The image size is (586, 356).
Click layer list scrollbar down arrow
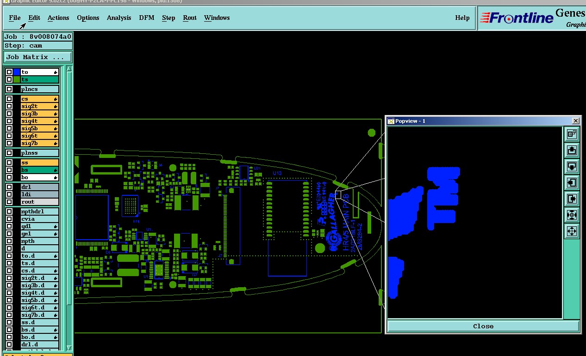pos(69,348)
